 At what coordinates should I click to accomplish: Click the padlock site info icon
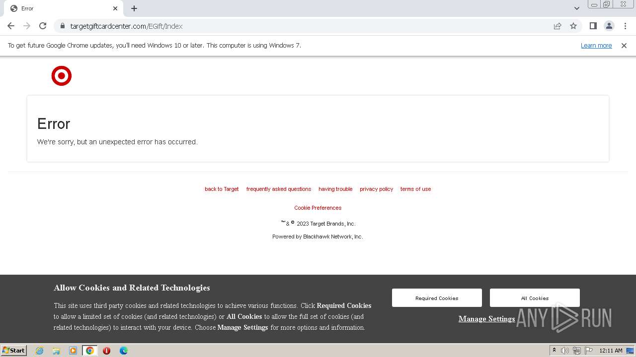pos(63,26)
